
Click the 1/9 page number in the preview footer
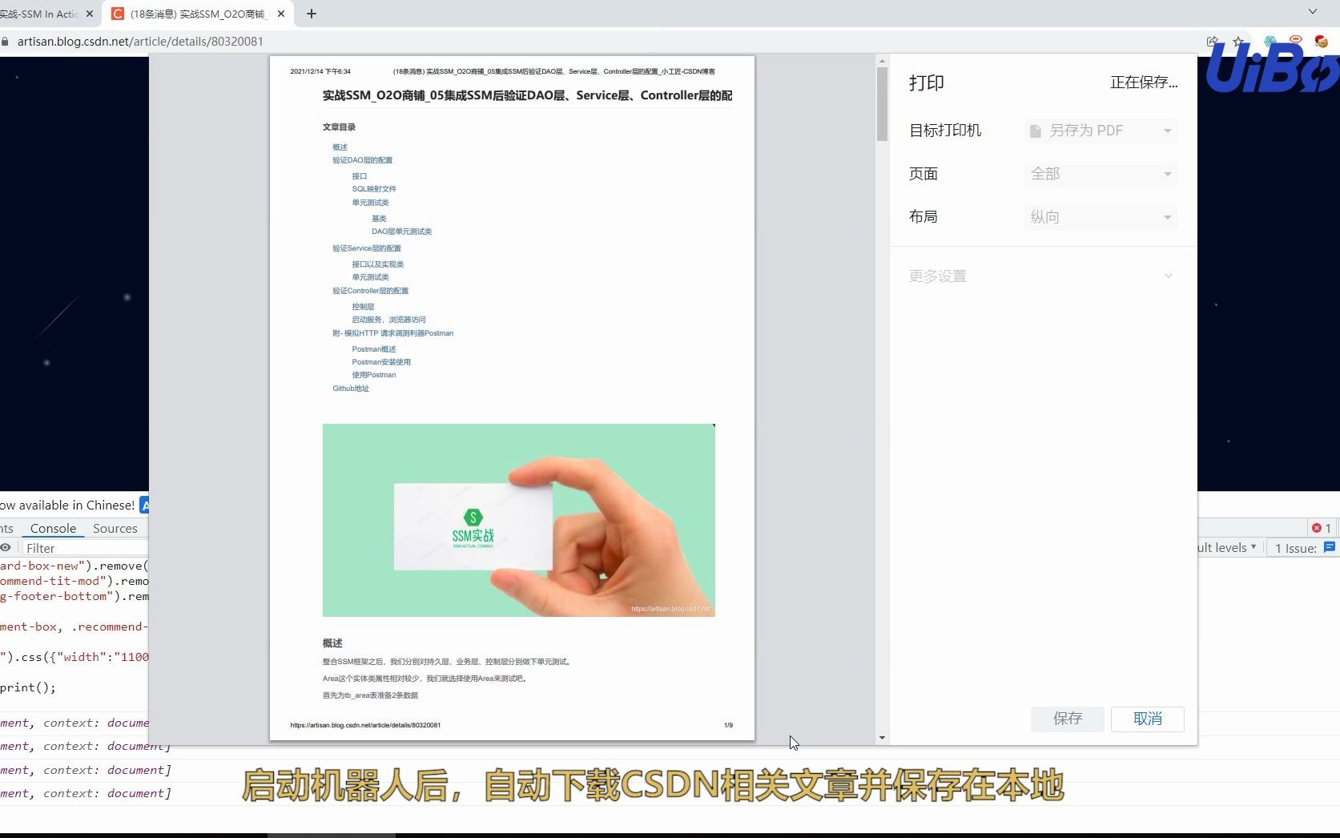[x=728, y=725]
